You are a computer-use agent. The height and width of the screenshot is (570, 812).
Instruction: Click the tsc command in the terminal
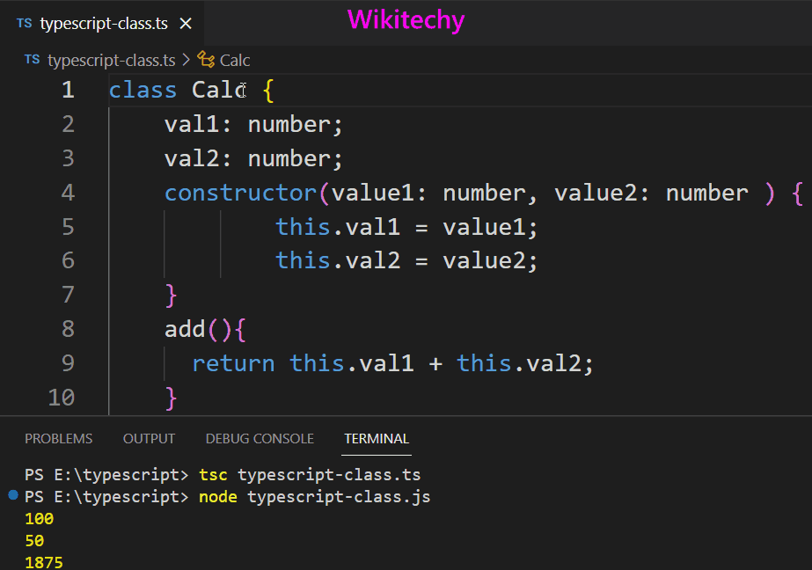click(213, 473)
